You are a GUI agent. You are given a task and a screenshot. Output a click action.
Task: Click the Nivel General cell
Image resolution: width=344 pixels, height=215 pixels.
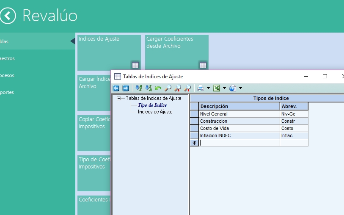(239, 114)
